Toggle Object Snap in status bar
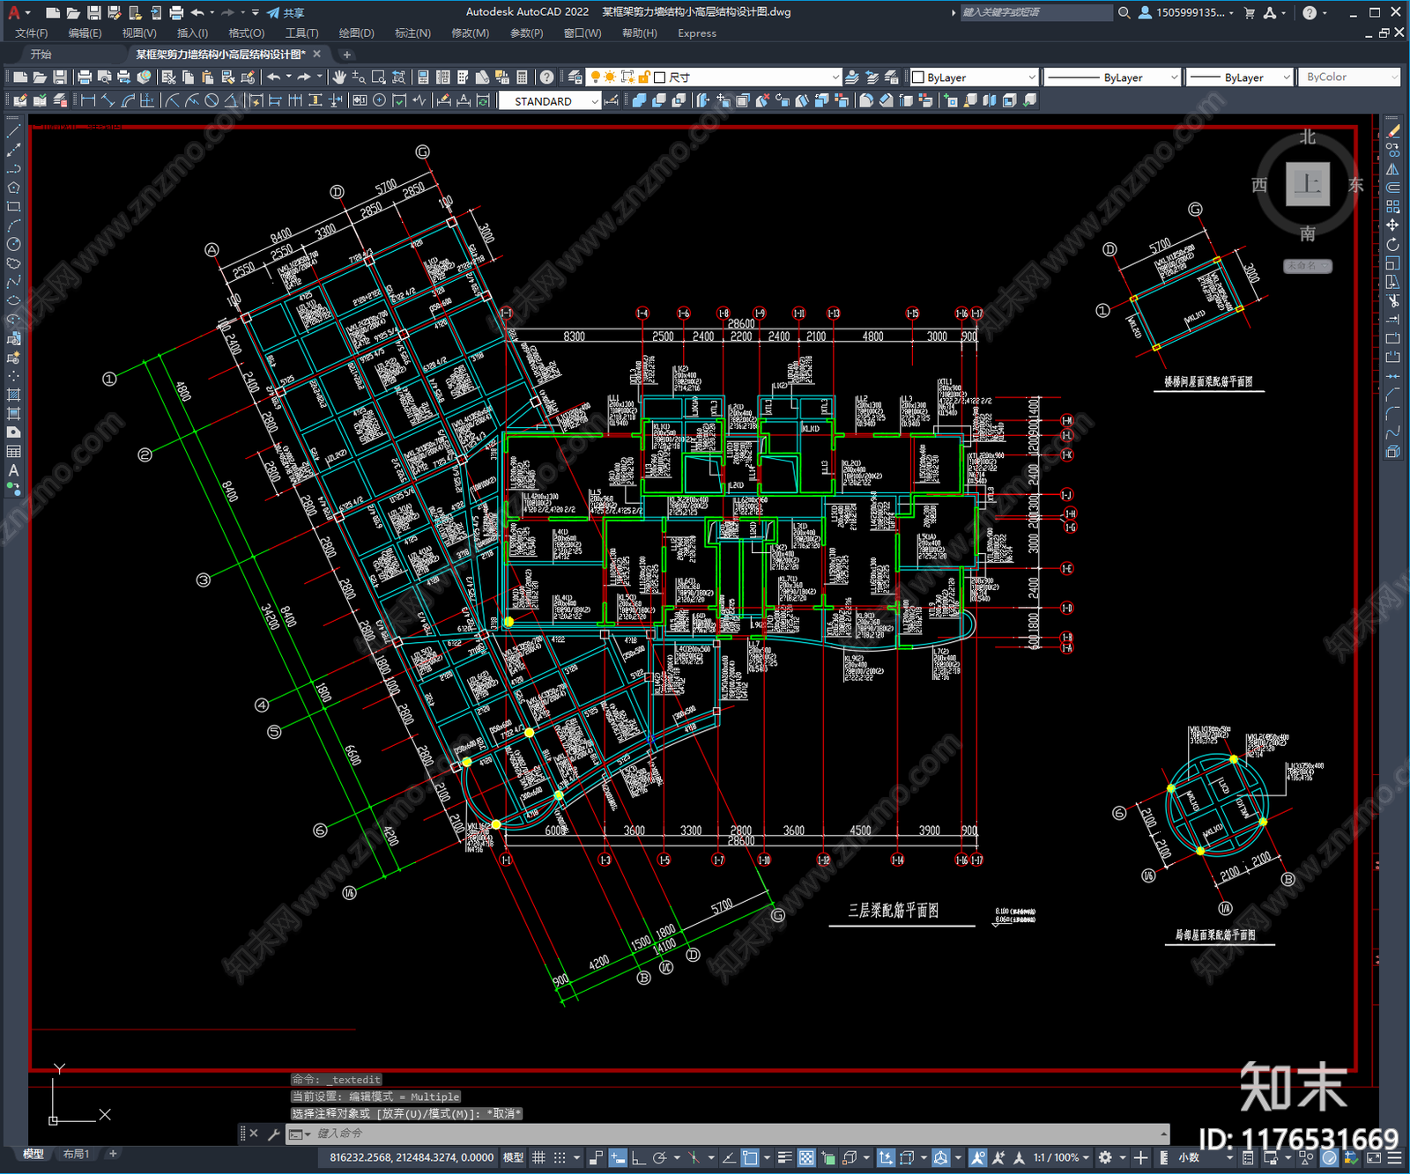The height and width of the screenshot is (1174, 1410). click(x=750, y=1157)
